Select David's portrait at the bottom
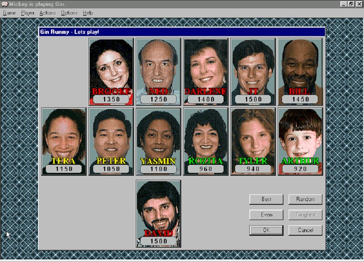 (158, 214)
